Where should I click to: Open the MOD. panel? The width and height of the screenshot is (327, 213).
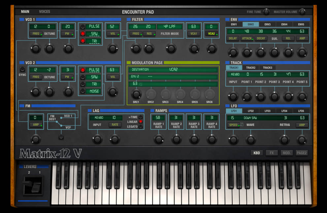[x=286, y=153]
